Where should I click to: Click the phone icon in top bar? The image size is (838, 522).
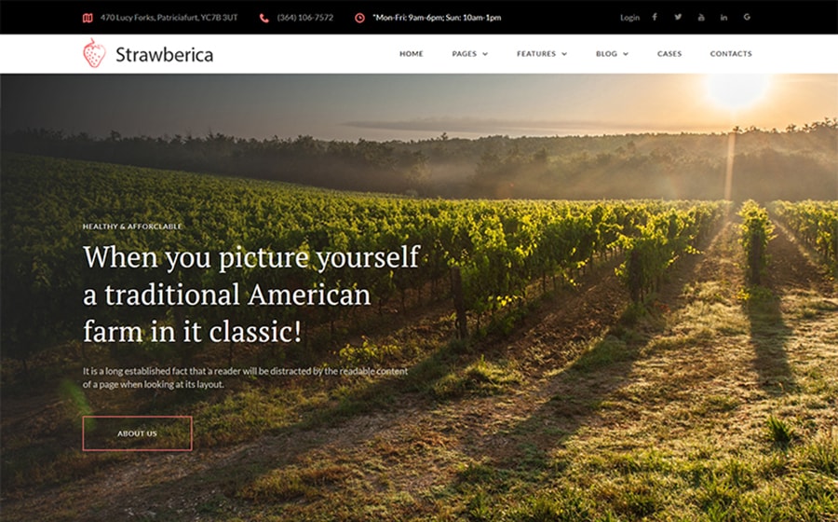pyautogui.click(x=264, y=18)
